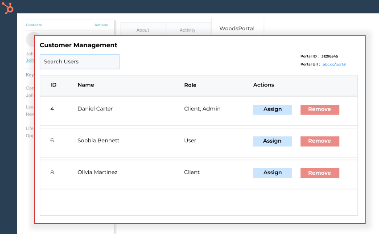Viewport: 379px width, 234px height.
Task: Select the name Daniel Carter
Action: pyautogui.click(x=95, y=109)
